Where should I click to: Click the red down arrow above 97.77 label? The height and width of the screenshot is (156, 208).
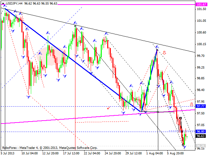point(191,104)
